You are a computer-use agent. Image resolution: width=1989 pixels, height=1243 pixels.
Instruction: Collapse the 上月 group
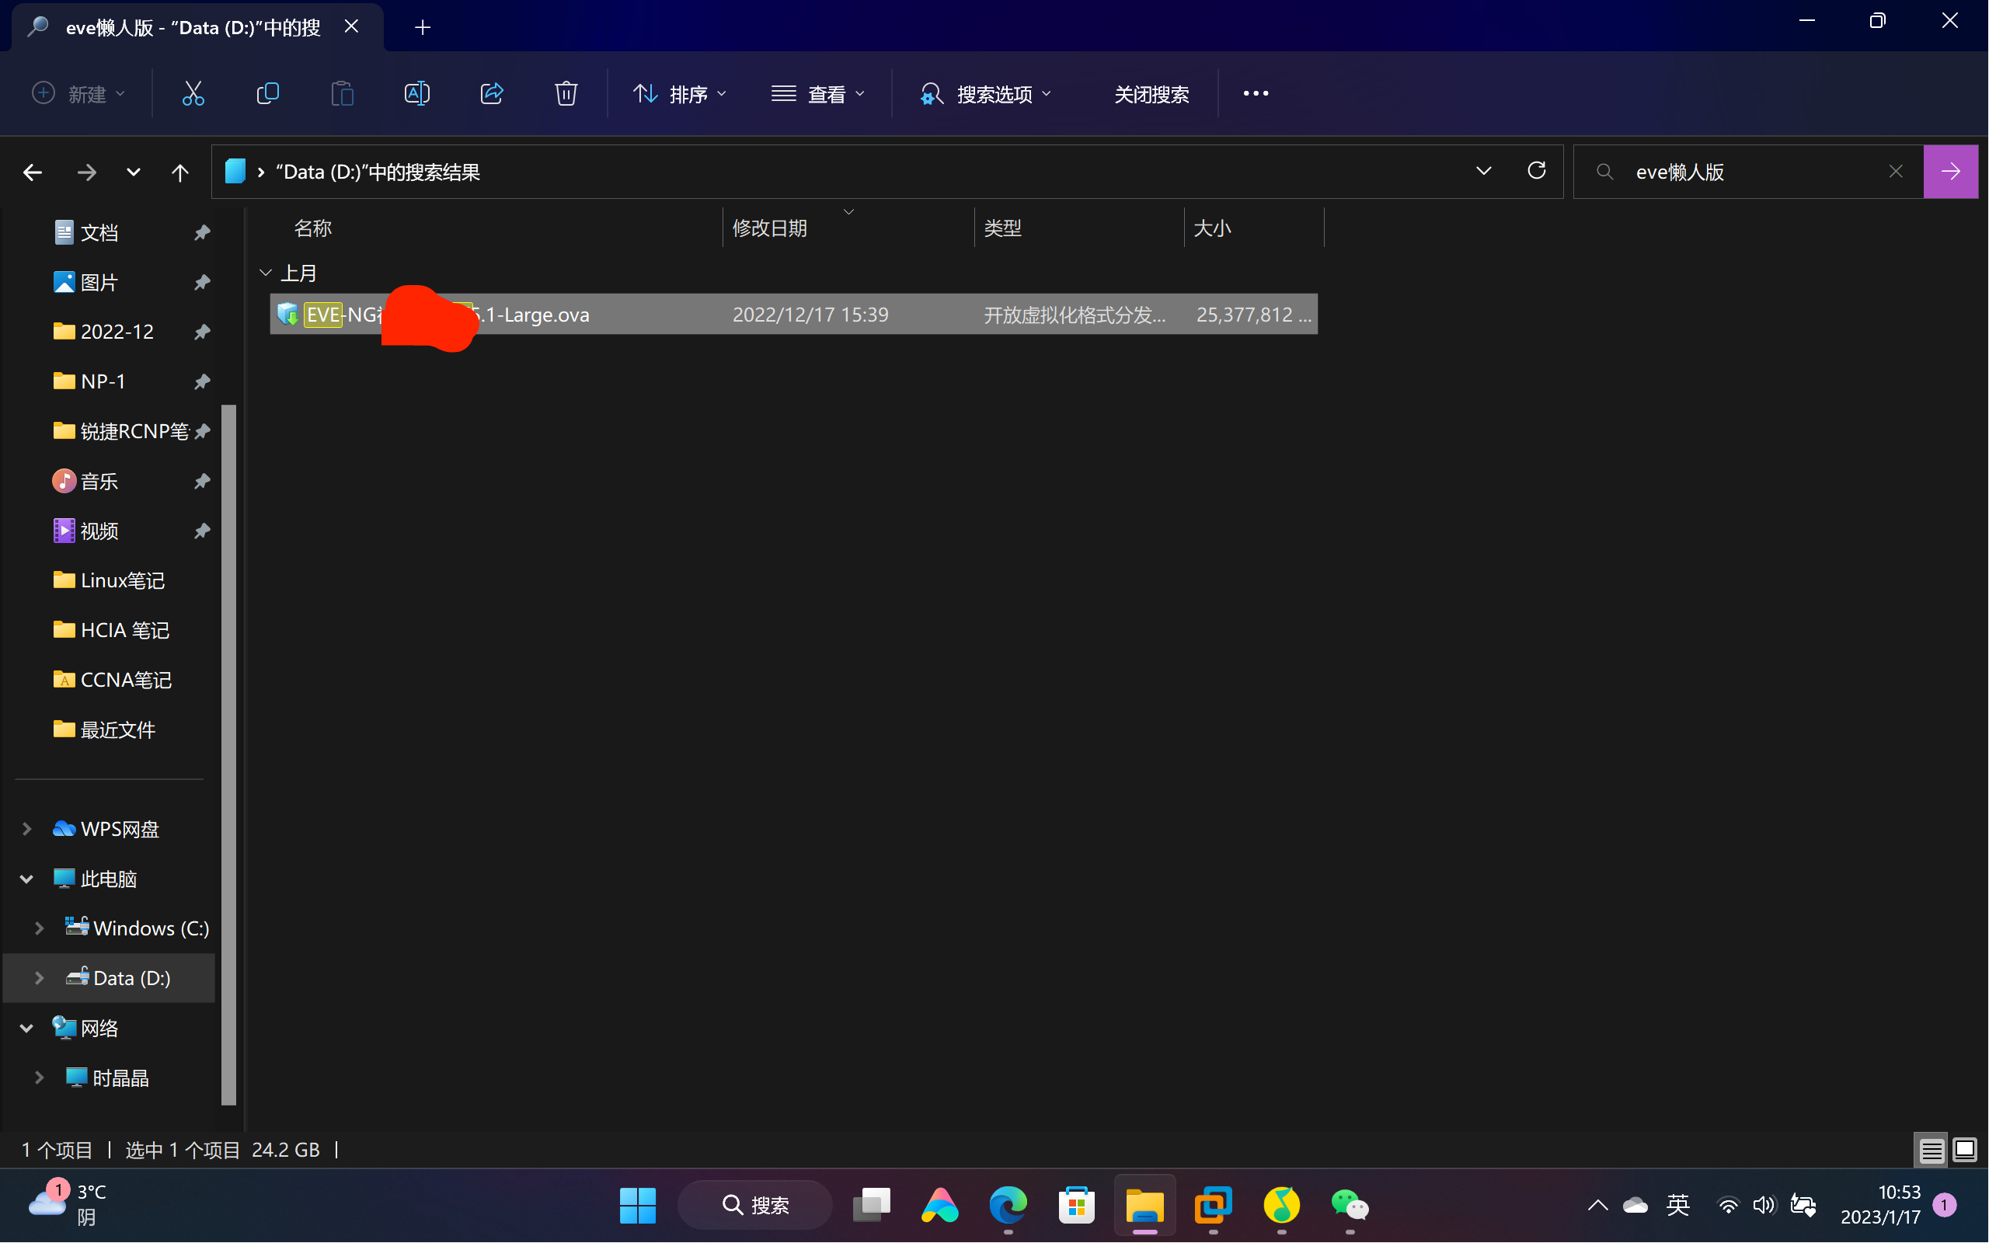tap(266, 273)
